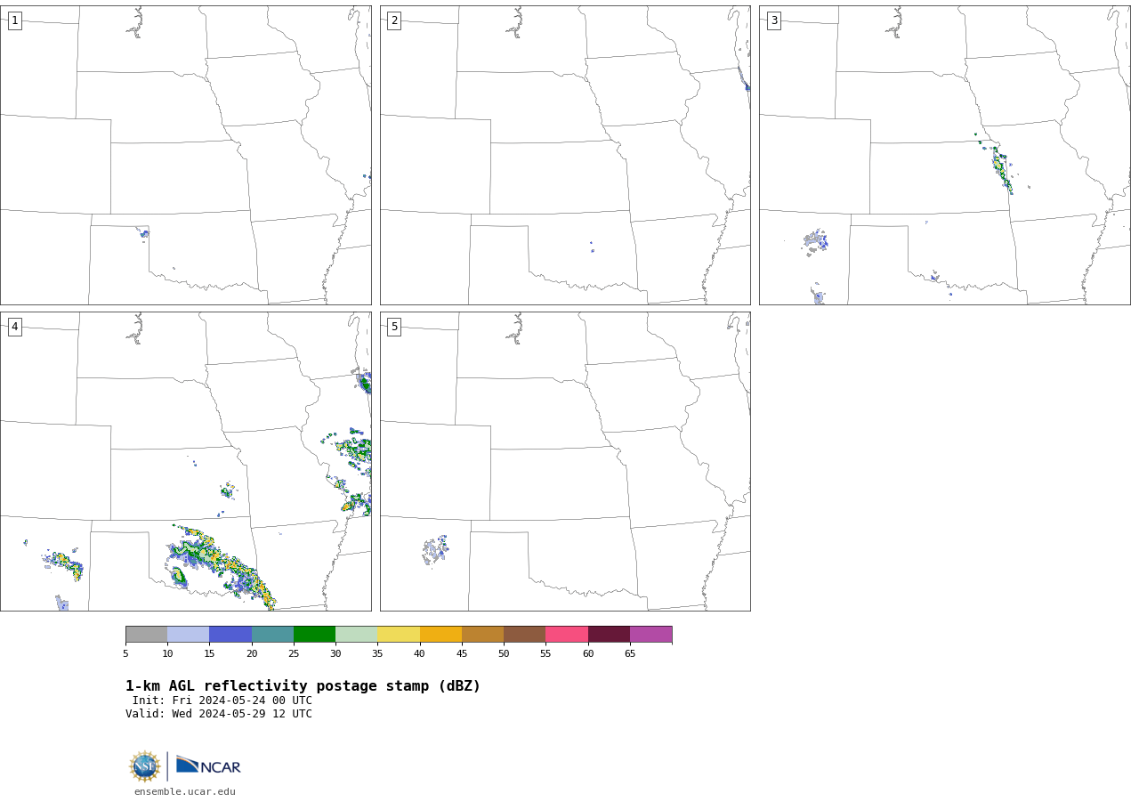This screenshot has width=1139, height=802.
Task: Click the colorbar tick label 5
Action: tap(125, 654)
